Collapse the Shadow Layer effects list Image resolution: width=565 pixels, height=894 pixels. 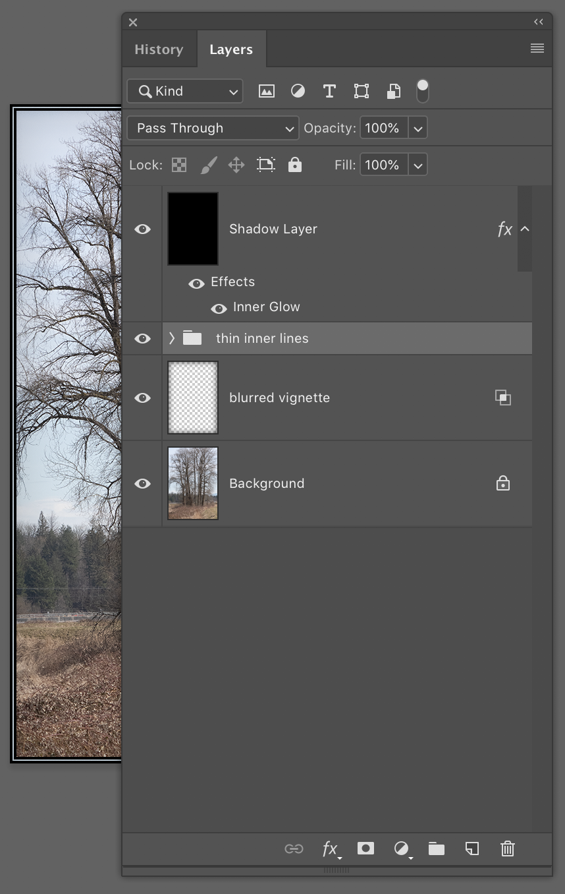click(x=525, y=229)
